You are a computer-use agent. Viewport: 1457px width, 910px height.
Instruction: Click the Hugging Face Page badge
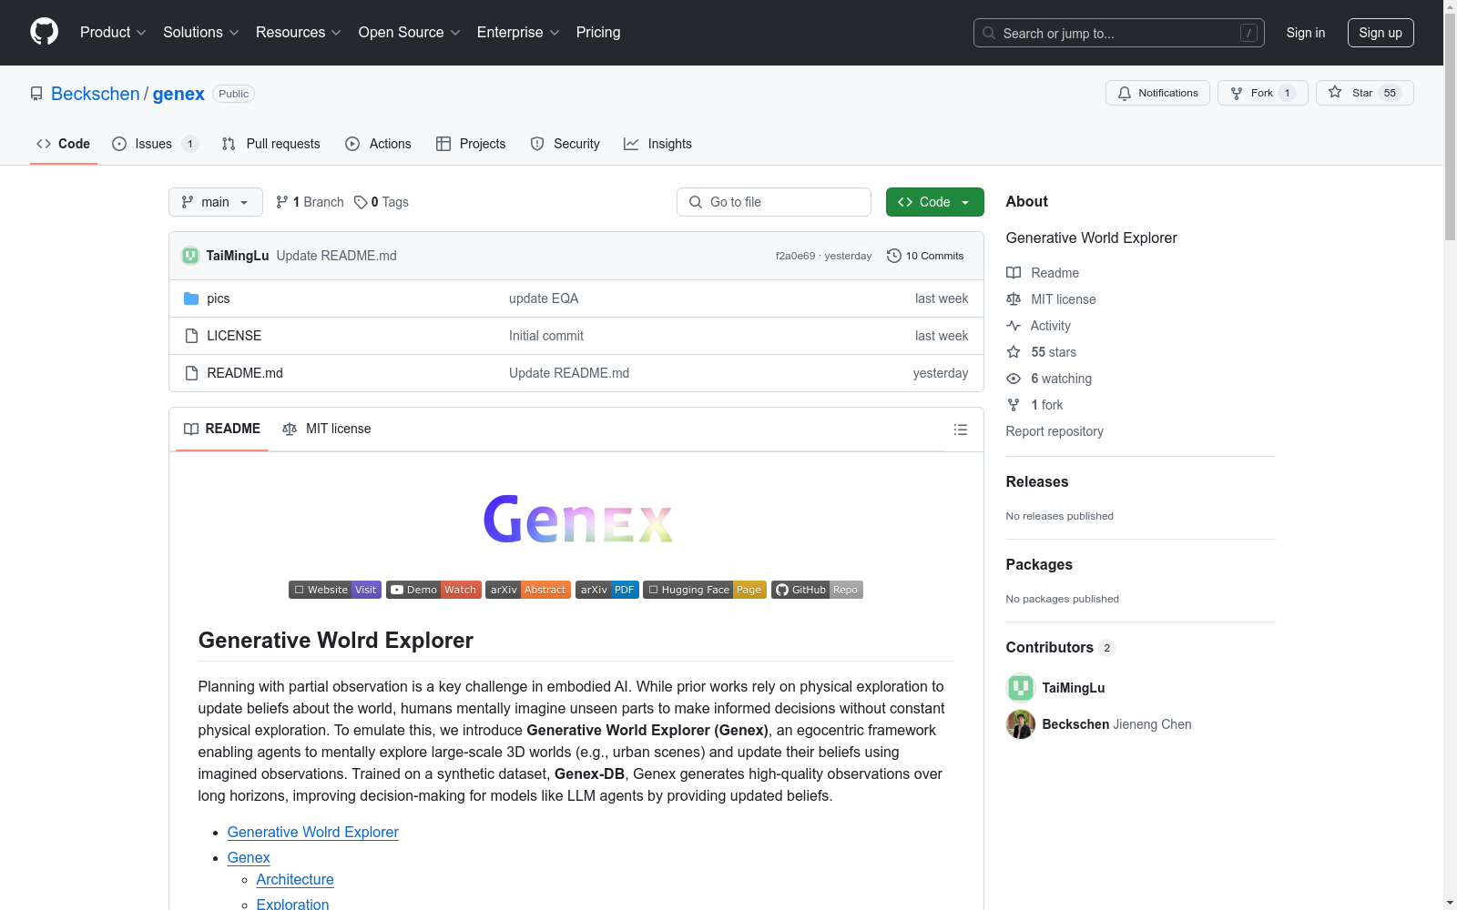(705, 590)
